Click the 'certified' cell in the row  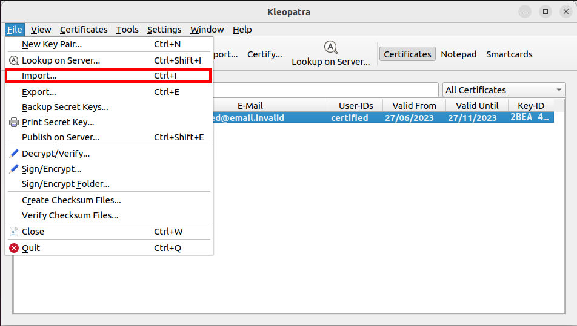350,118
